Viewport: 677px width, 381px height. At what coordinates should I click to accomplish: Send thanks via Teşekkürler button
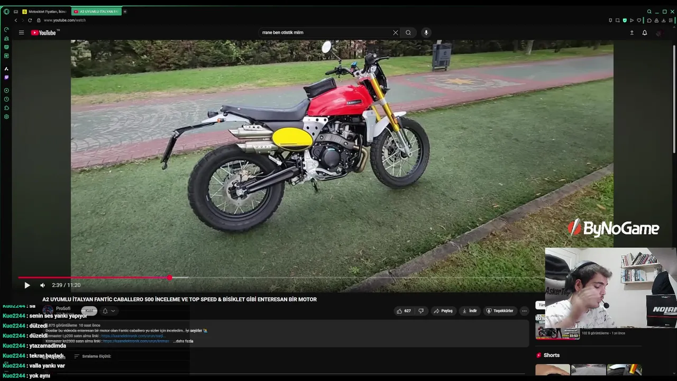500,311
